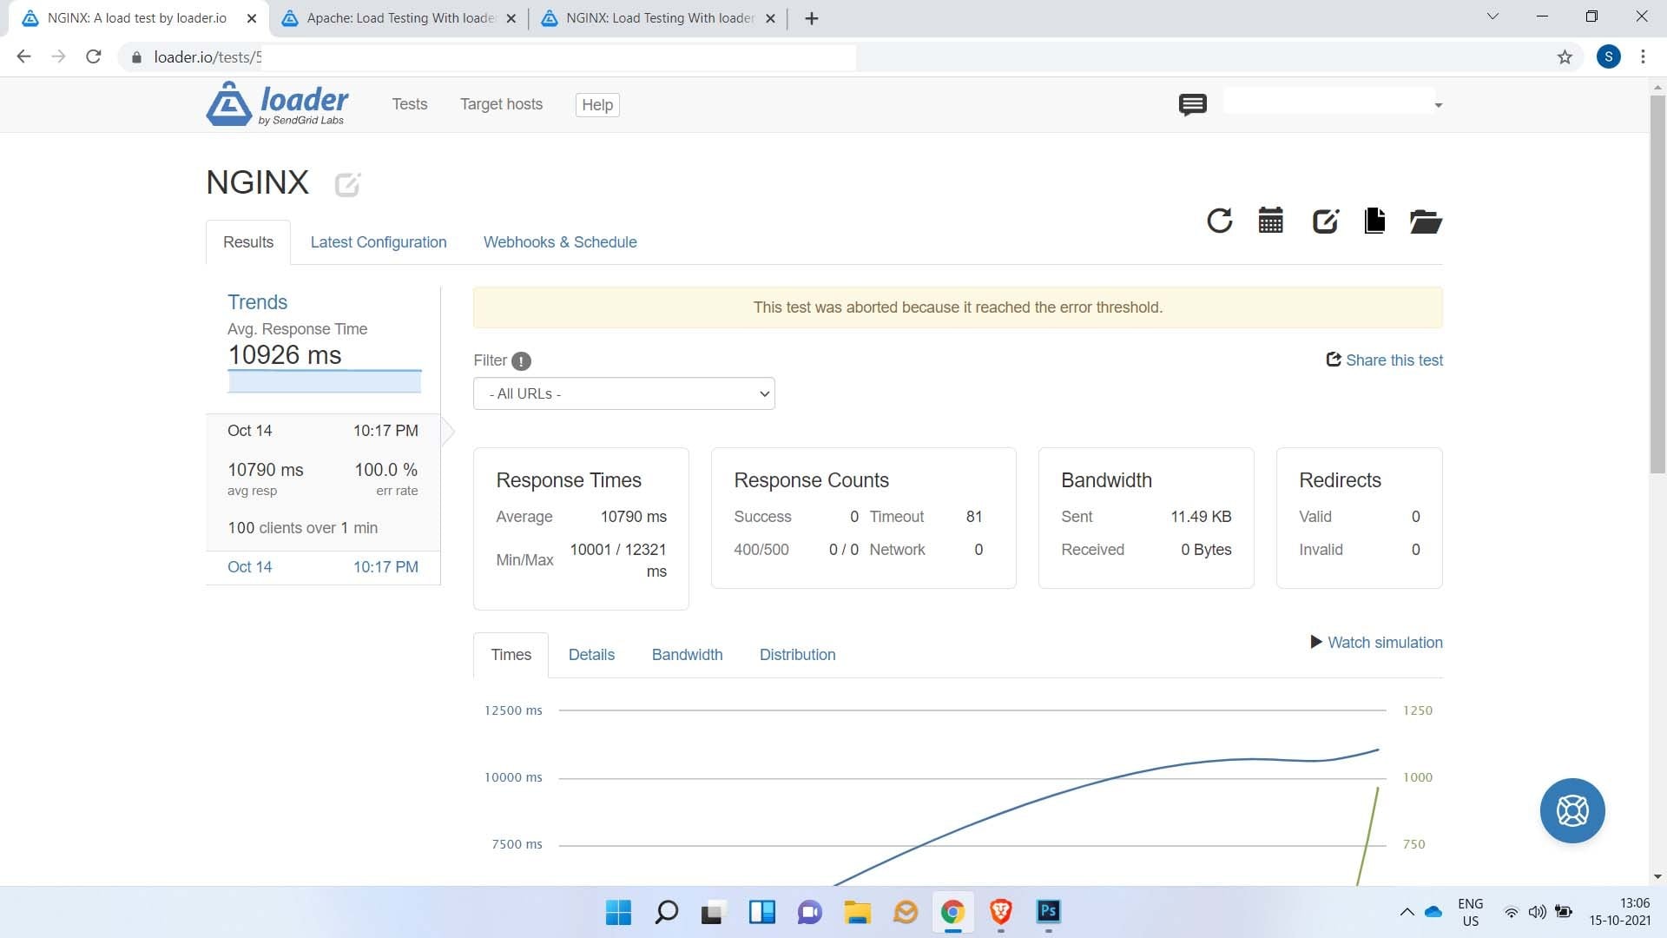Viewport: 1667px width, 938px height.
Task: Click the re-run test refresh icon
Action: click(1219, 221)
